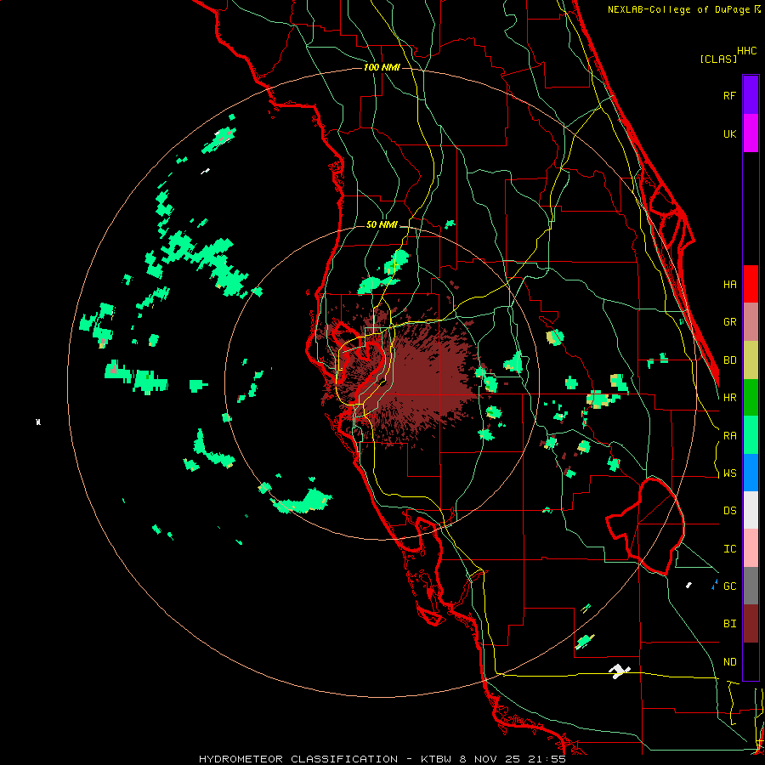765x765 pixels.
Task: Click the "HYDROMETEOR CLASSIFICATION" title text
Action: point(298,759)
